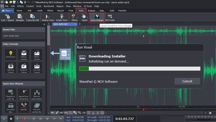Screen dimensions: 216x122
Task: Start the Split file wizard
Action: (23, 107)
